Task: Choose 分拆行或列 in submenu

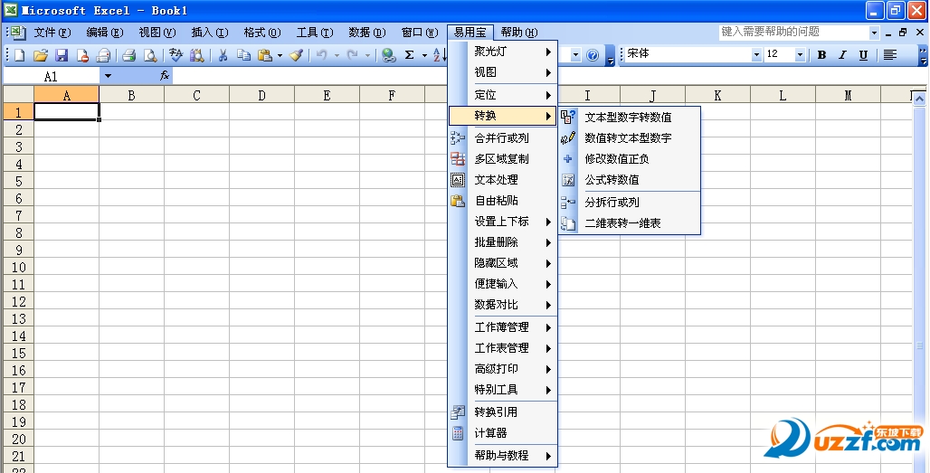Action: pyautogui.click(x=630, y=202)
